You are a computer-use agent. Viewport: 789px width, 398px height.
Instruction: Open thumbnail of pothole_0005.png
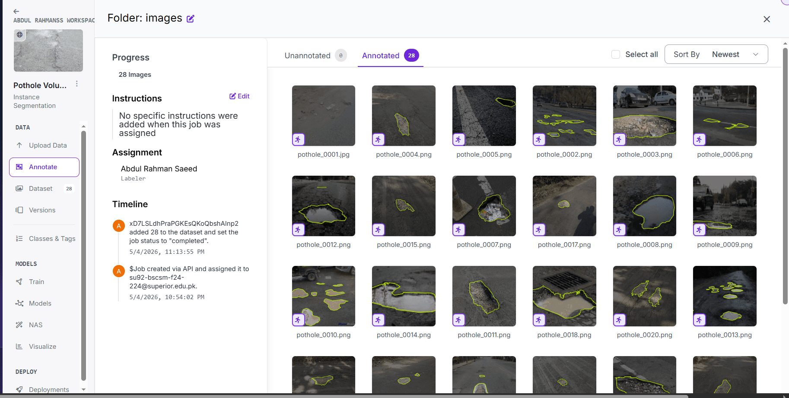484,116
